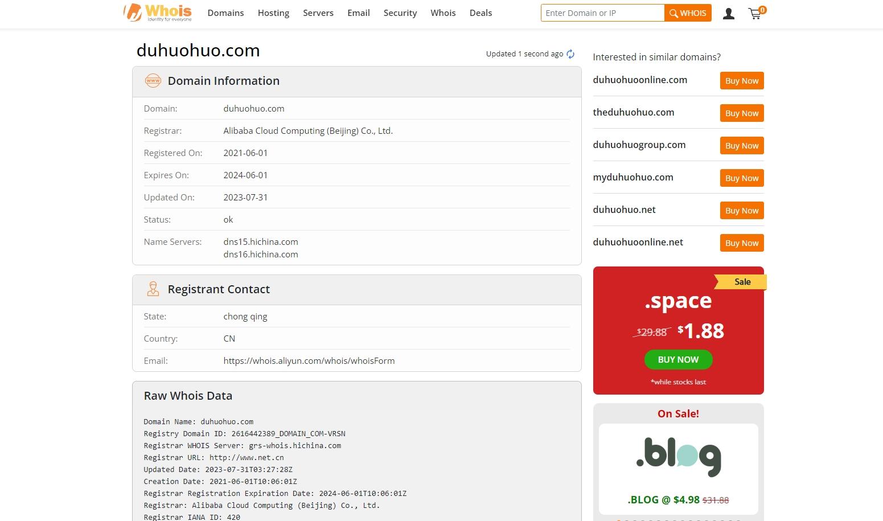
Task: Buy Now for duhuohuoonline.com
Action: (x=742, y=81)
